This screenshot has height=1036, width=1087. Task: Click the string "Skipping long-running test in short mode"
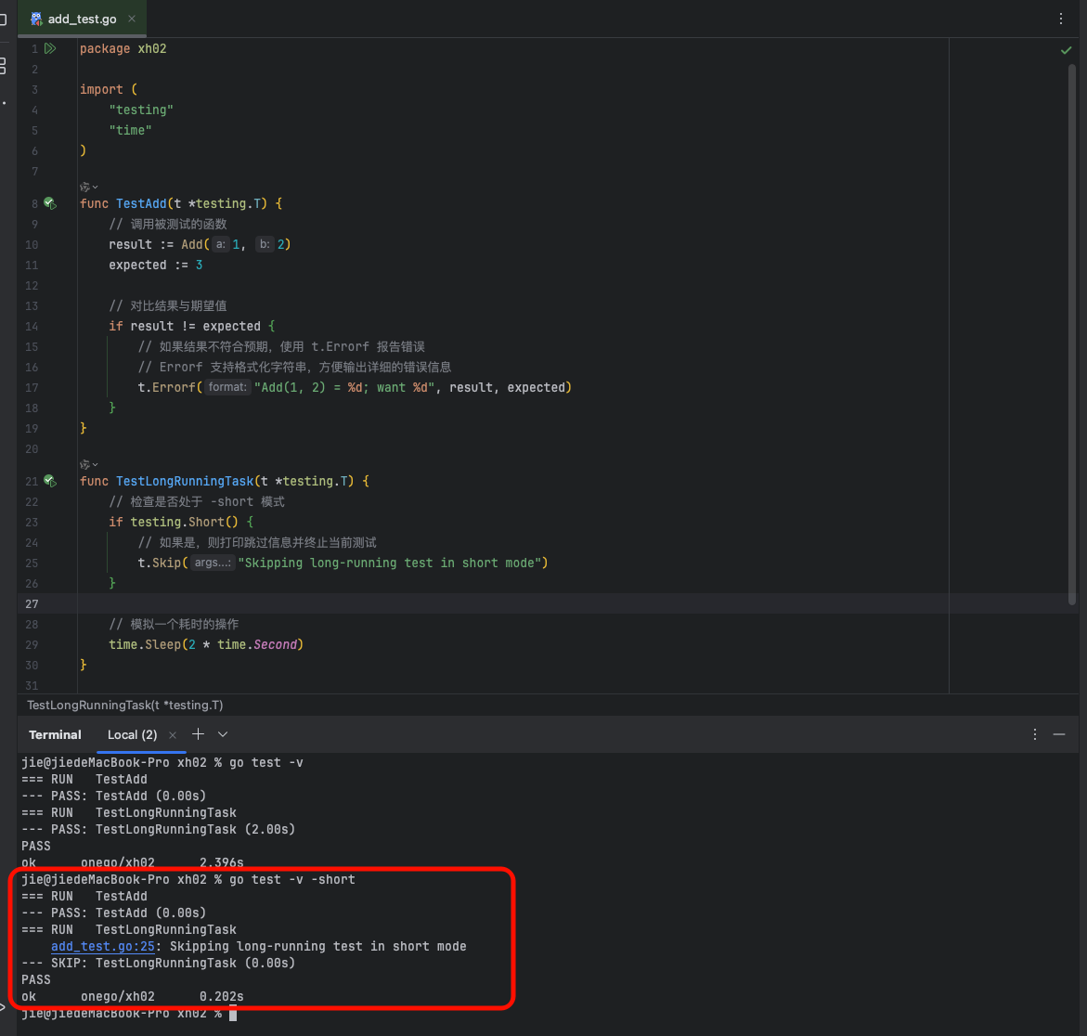[x=389, y=563]
